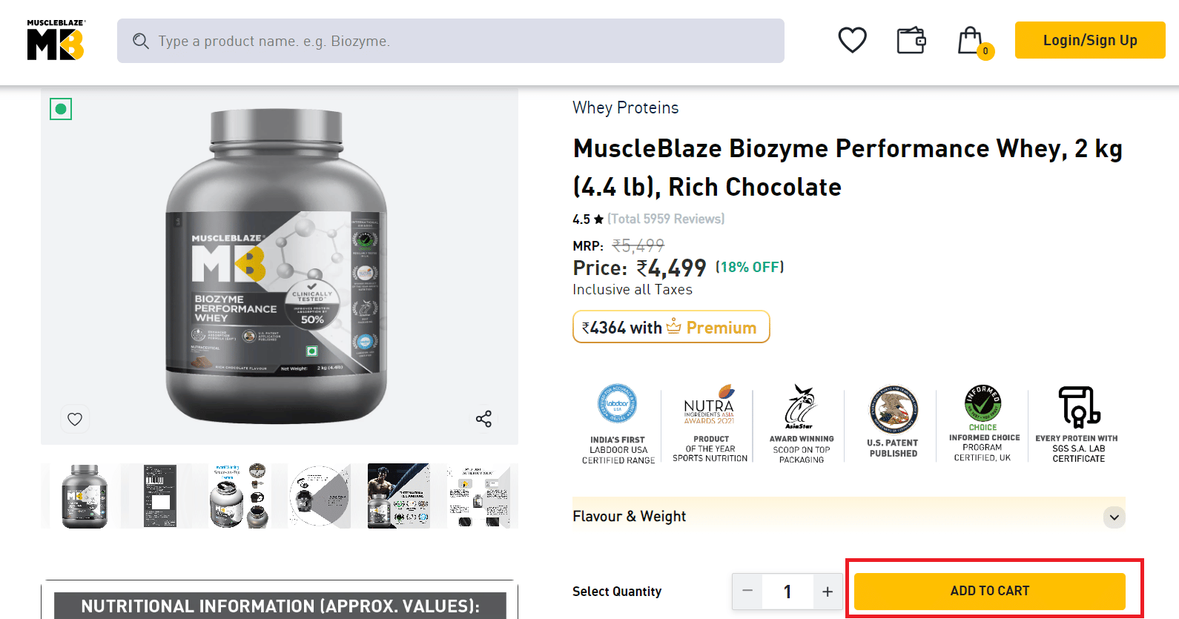The width and height of the screenshot is (1179, 619).
Task: Open the wallet icon in header
Action: pyautogui.click(x=911, y=40)
